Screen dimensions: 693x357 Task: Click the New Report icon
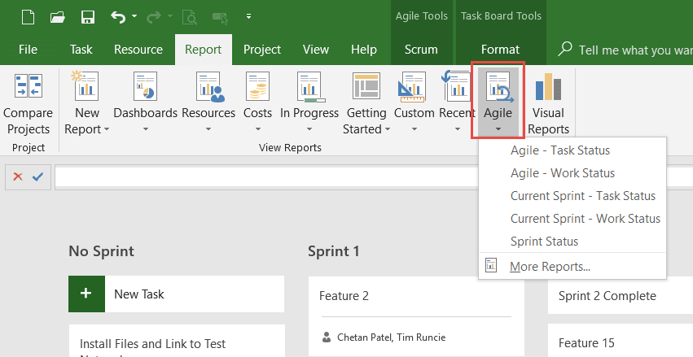pyautogui.click(x=86, y=86)
